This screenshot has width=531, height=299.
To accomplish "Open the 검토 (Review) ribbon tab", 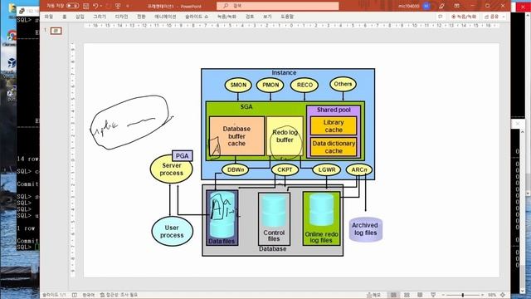I will 250,17.
